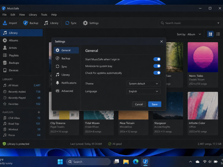Select the Notifications settings tab

[x=66, y=83]
